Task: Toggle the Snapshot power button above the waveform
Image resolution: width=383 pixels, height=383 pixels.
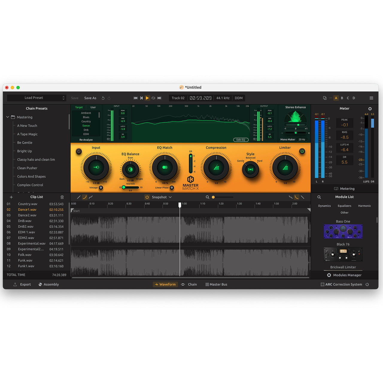Action: [x=147, y=197]
